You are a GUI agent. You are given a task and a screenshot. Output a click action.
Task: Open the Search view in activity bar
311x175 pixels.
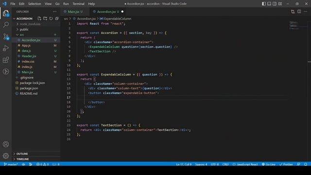6,25
